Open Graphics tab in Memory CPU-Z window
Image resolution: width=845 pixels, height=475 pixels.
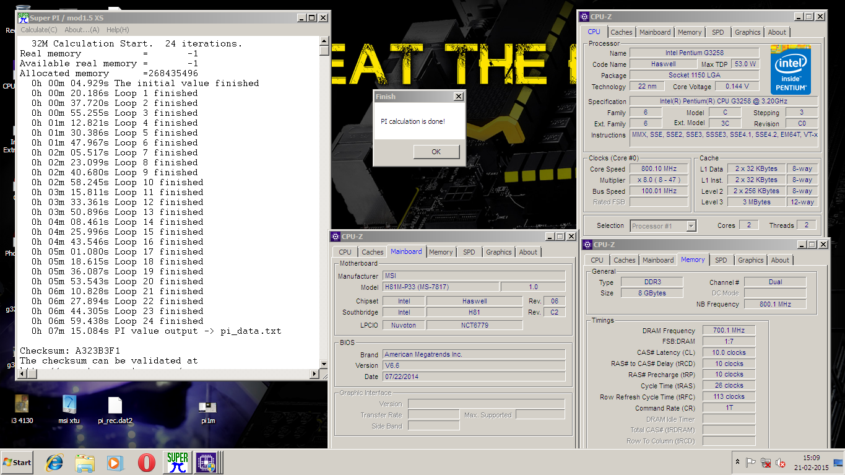751,260
